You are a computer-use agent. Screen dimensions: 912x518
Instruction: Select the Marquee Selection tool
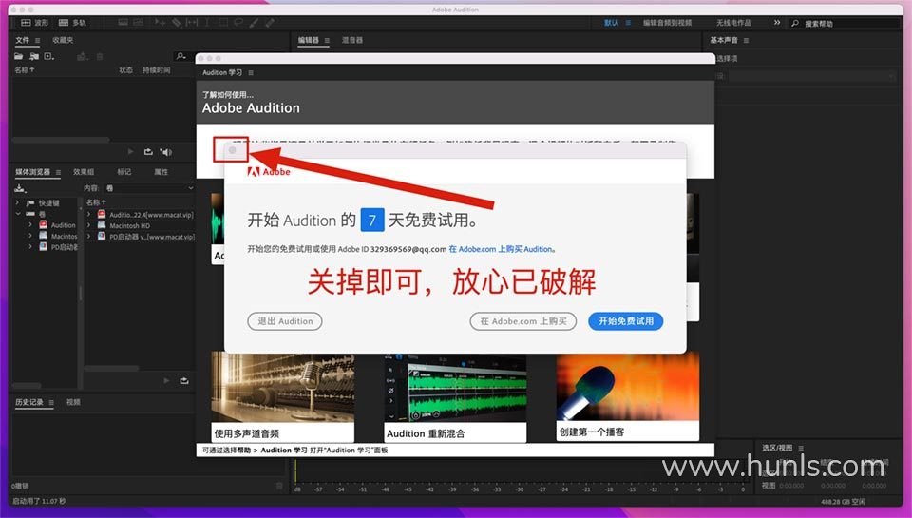[223, 22]
